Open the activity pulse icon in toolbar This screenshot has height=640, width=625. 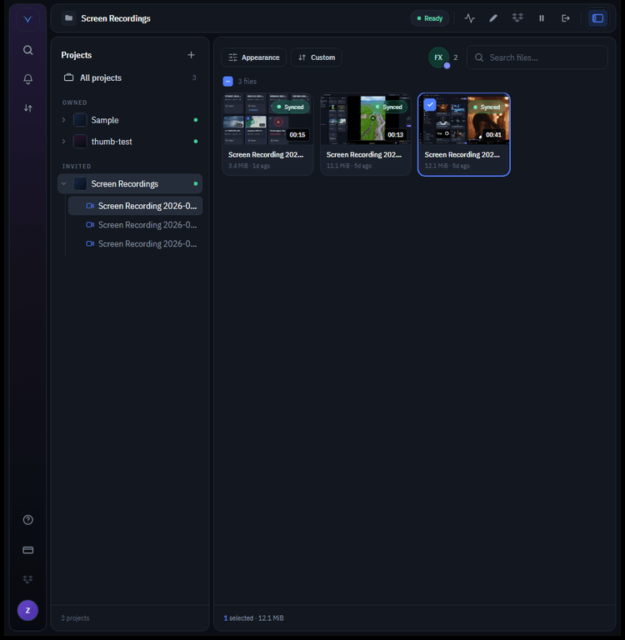tap(469, 18)
